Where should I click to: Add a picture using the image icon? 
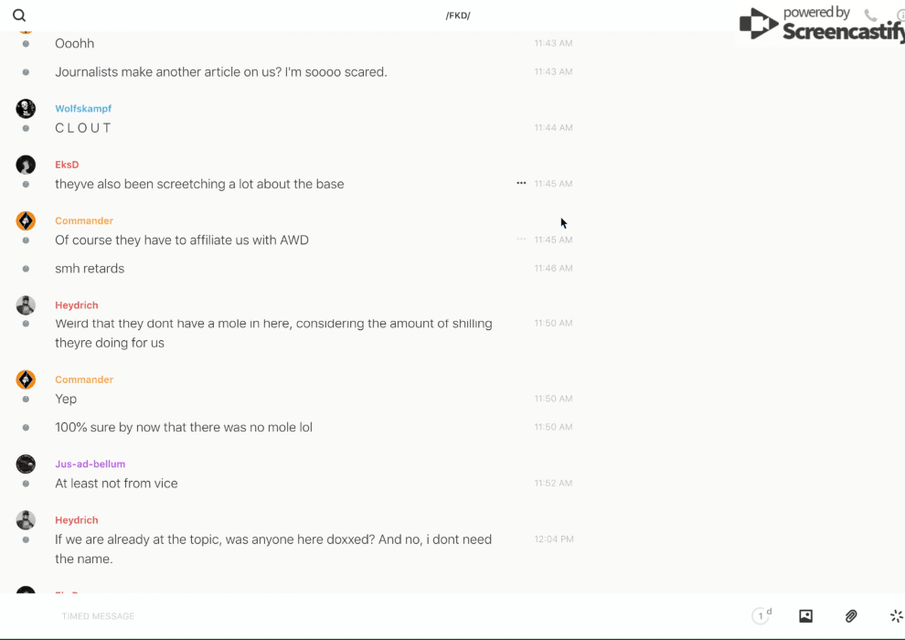click(805, 616)
